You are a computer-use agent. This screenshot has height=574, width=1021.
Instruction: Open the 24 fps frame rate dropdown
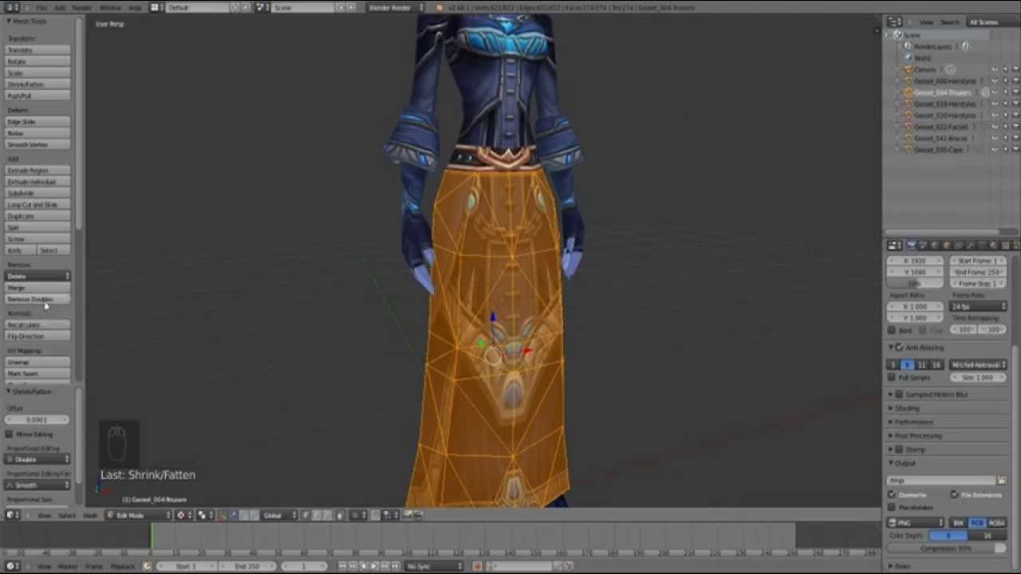[x=979, y=307]
